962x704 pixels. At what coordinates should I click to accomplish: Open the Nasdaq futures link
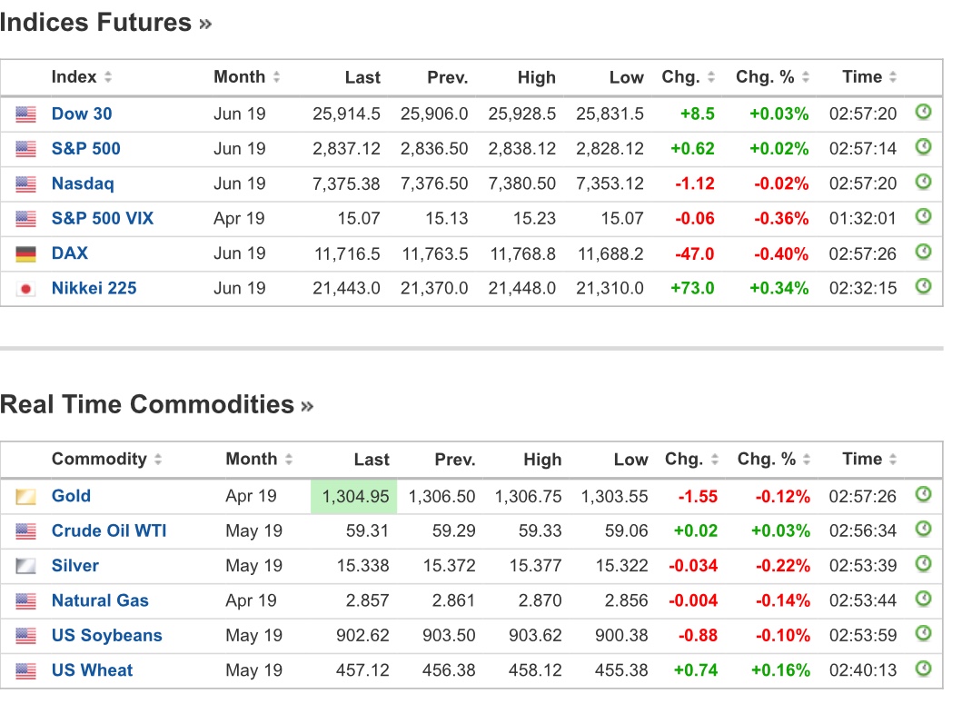(x=83, y=183)
